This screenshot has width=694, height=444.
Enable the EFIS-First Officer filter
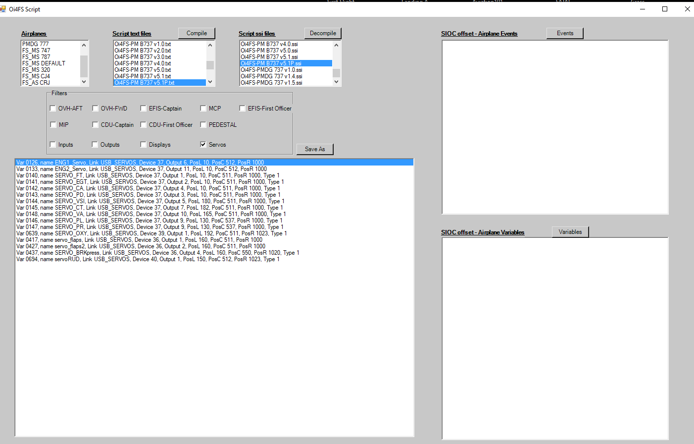(242, 108)
